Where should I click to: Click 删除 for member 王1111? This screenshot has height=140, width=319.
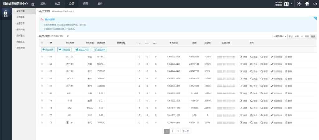288,122
